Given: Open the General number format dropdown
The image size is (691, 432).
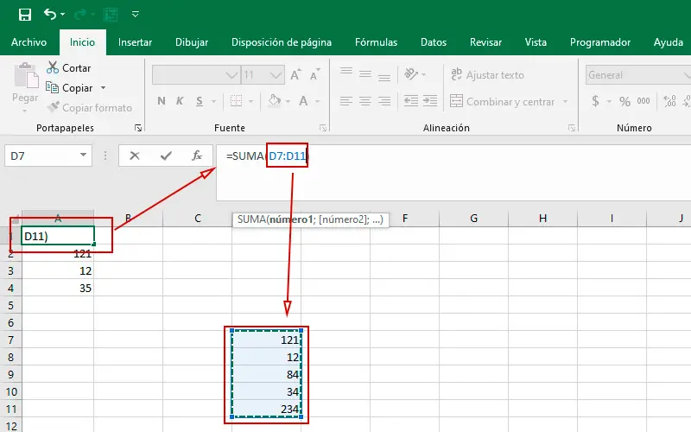Looking at the screenshot, I should click(638, 75).
